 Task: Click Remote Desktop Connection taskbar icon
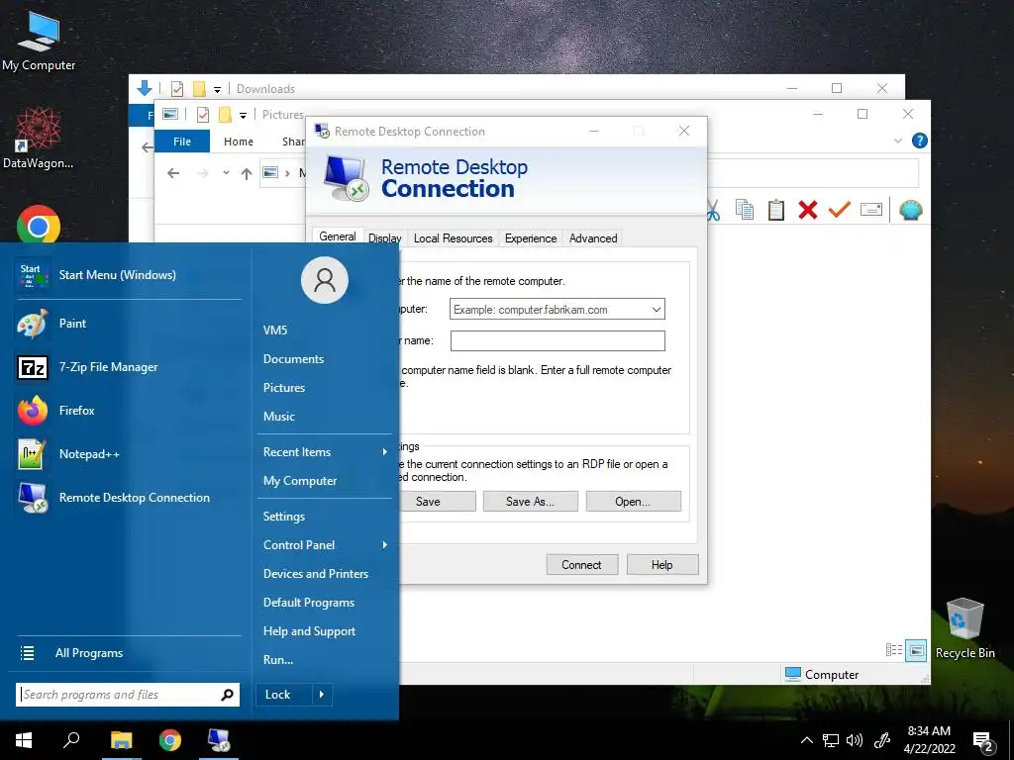[x=219, y=740]
